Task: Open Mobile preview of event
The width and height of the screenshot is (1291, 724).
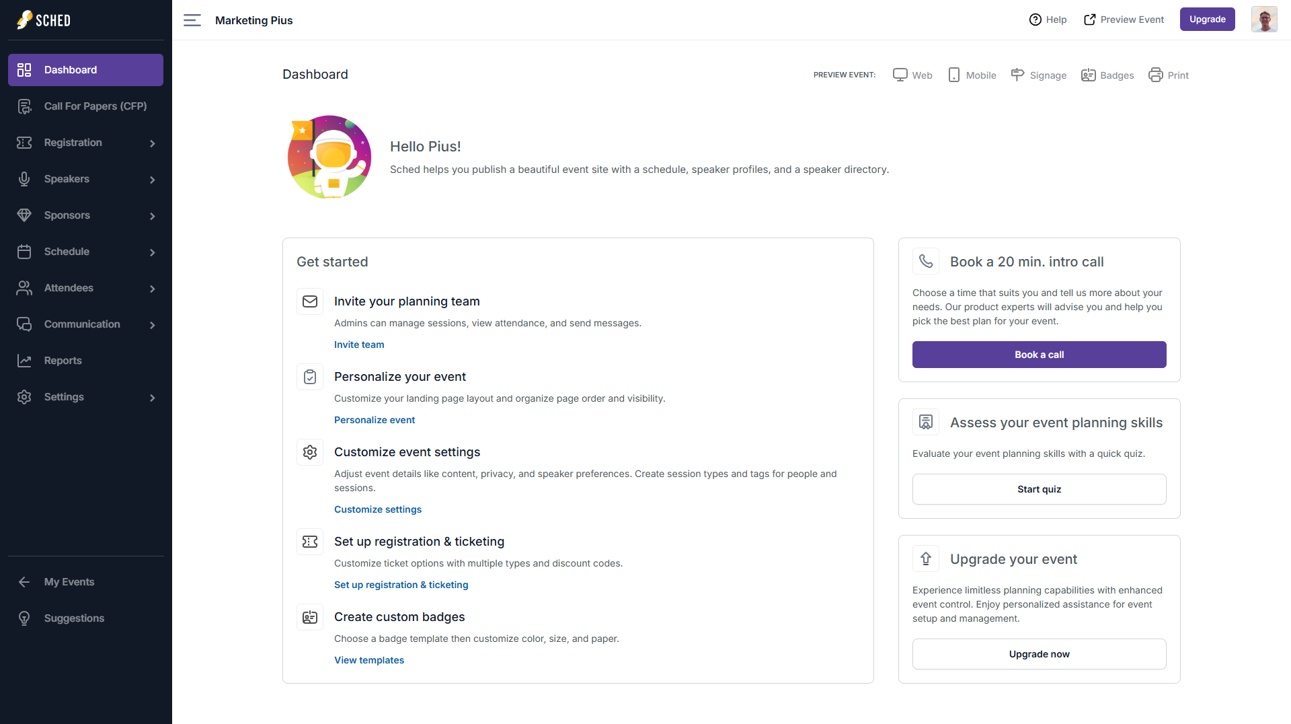Action: click(972, 75)
